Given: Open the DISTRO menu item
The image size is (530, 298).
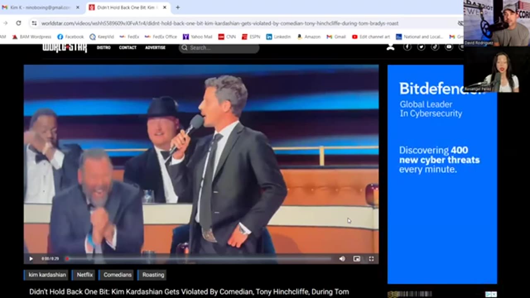Looking at the screenshot, I should pos(104,48).
